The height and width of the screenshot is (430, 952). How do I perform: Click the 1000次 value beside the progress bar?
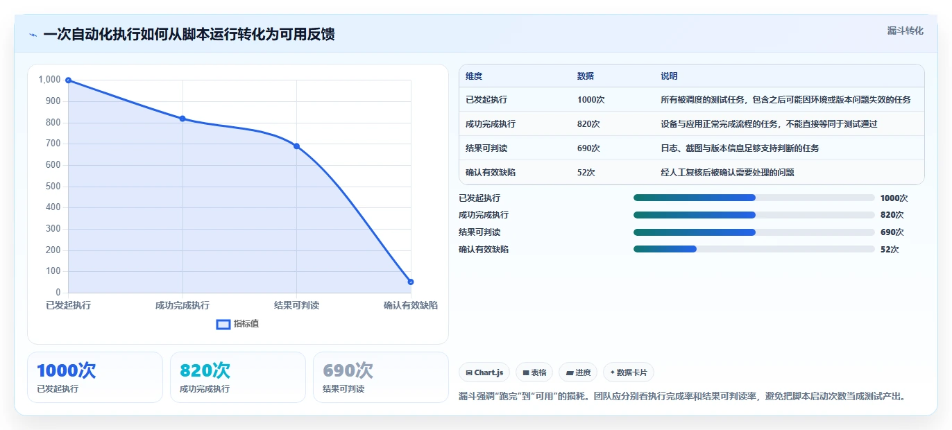coord(894,198)
